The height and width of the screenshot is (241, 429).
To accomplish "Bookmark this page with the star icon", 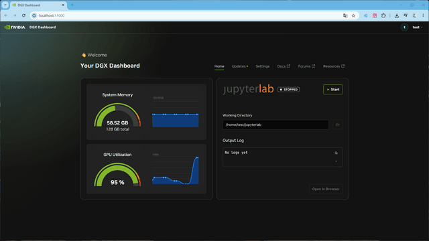I will (353, 15).
